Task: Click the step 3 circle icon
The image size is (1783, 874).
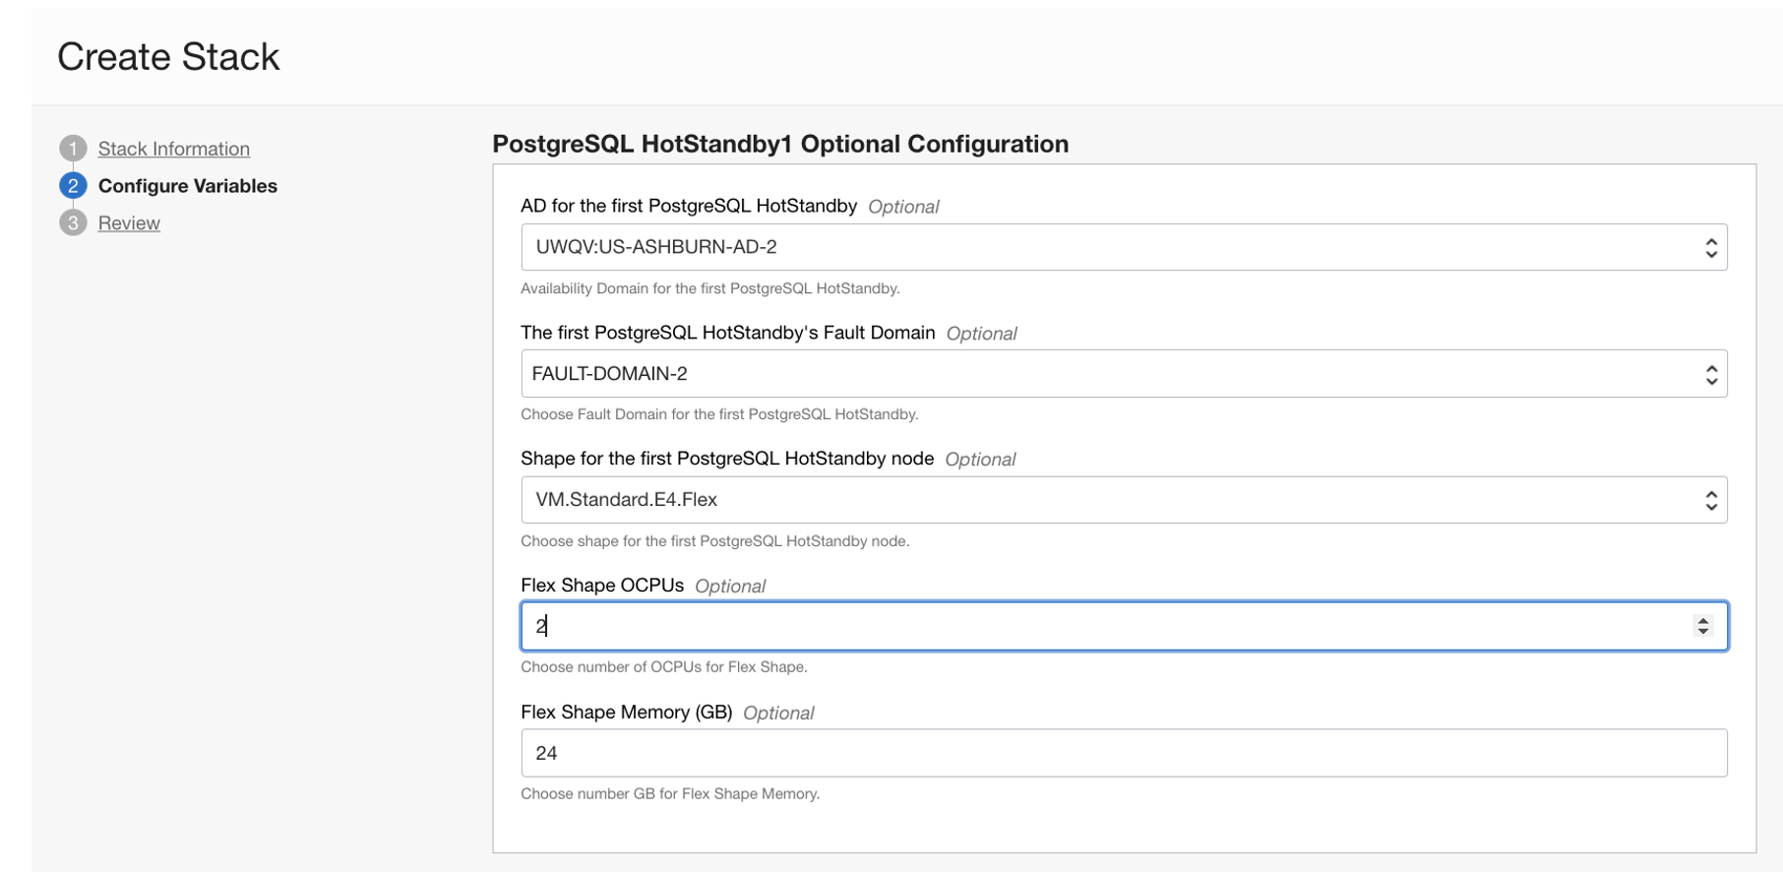Action: click(x=73, y=222)
